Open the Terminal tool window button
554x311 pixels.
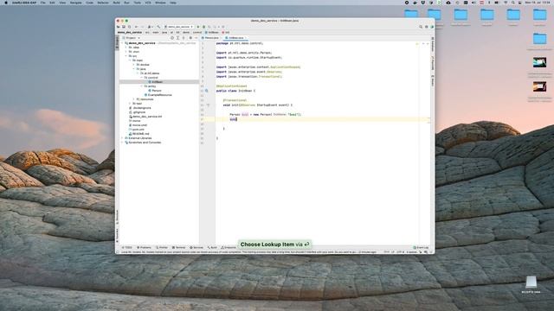[x=179, y=248]
